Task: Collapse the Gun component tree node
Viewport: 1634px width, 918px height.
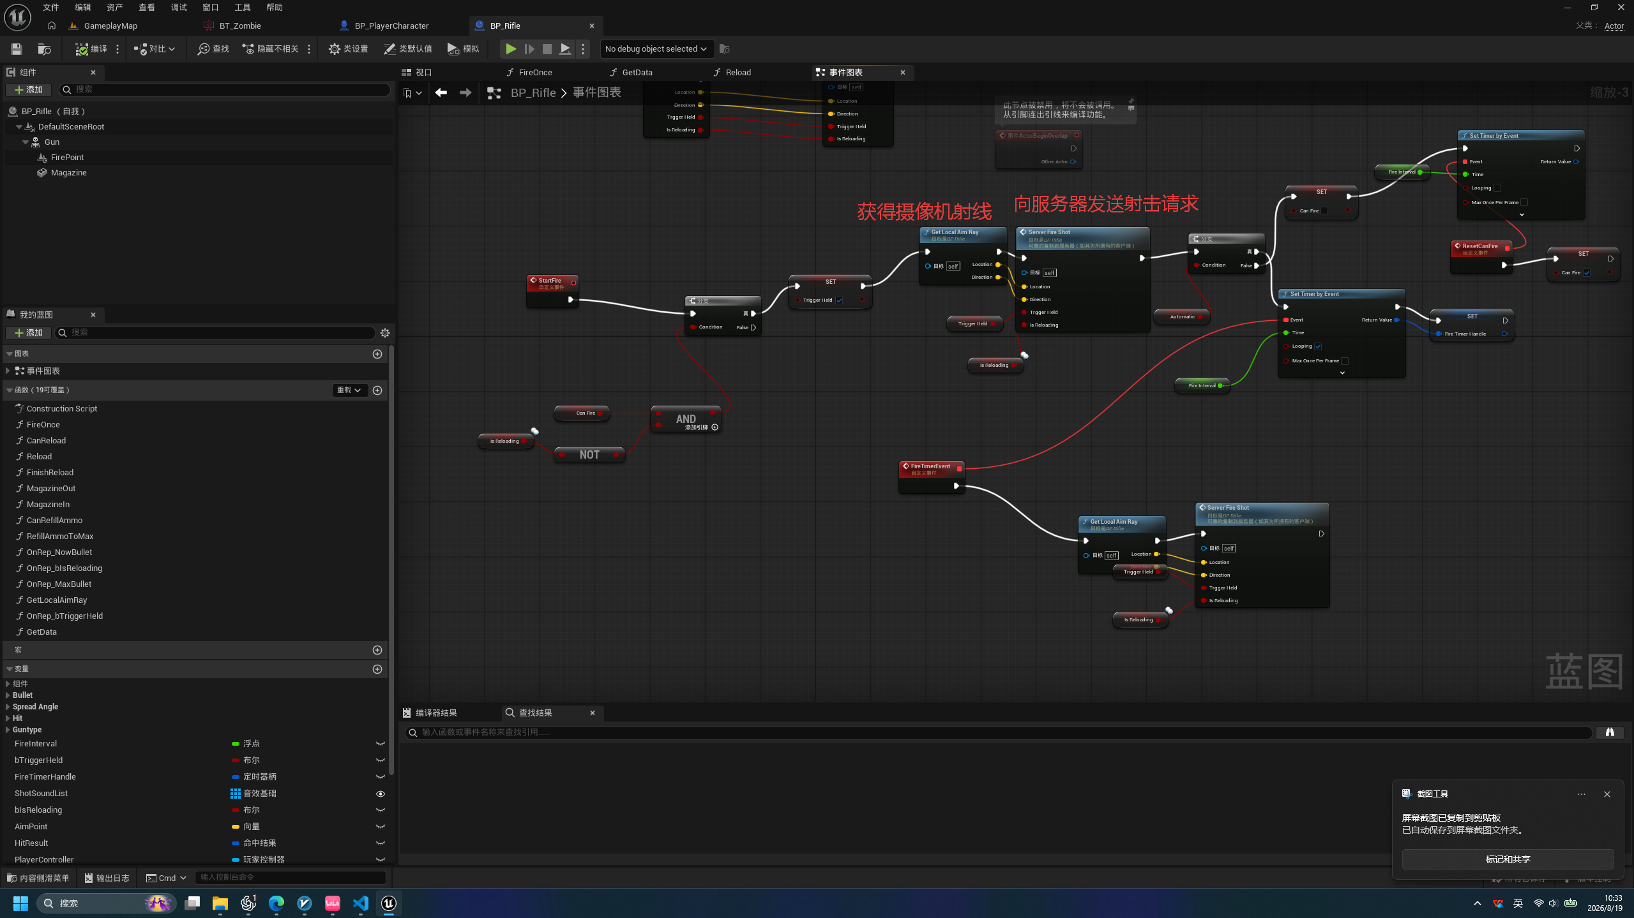Action: click(x=26, y=142)
